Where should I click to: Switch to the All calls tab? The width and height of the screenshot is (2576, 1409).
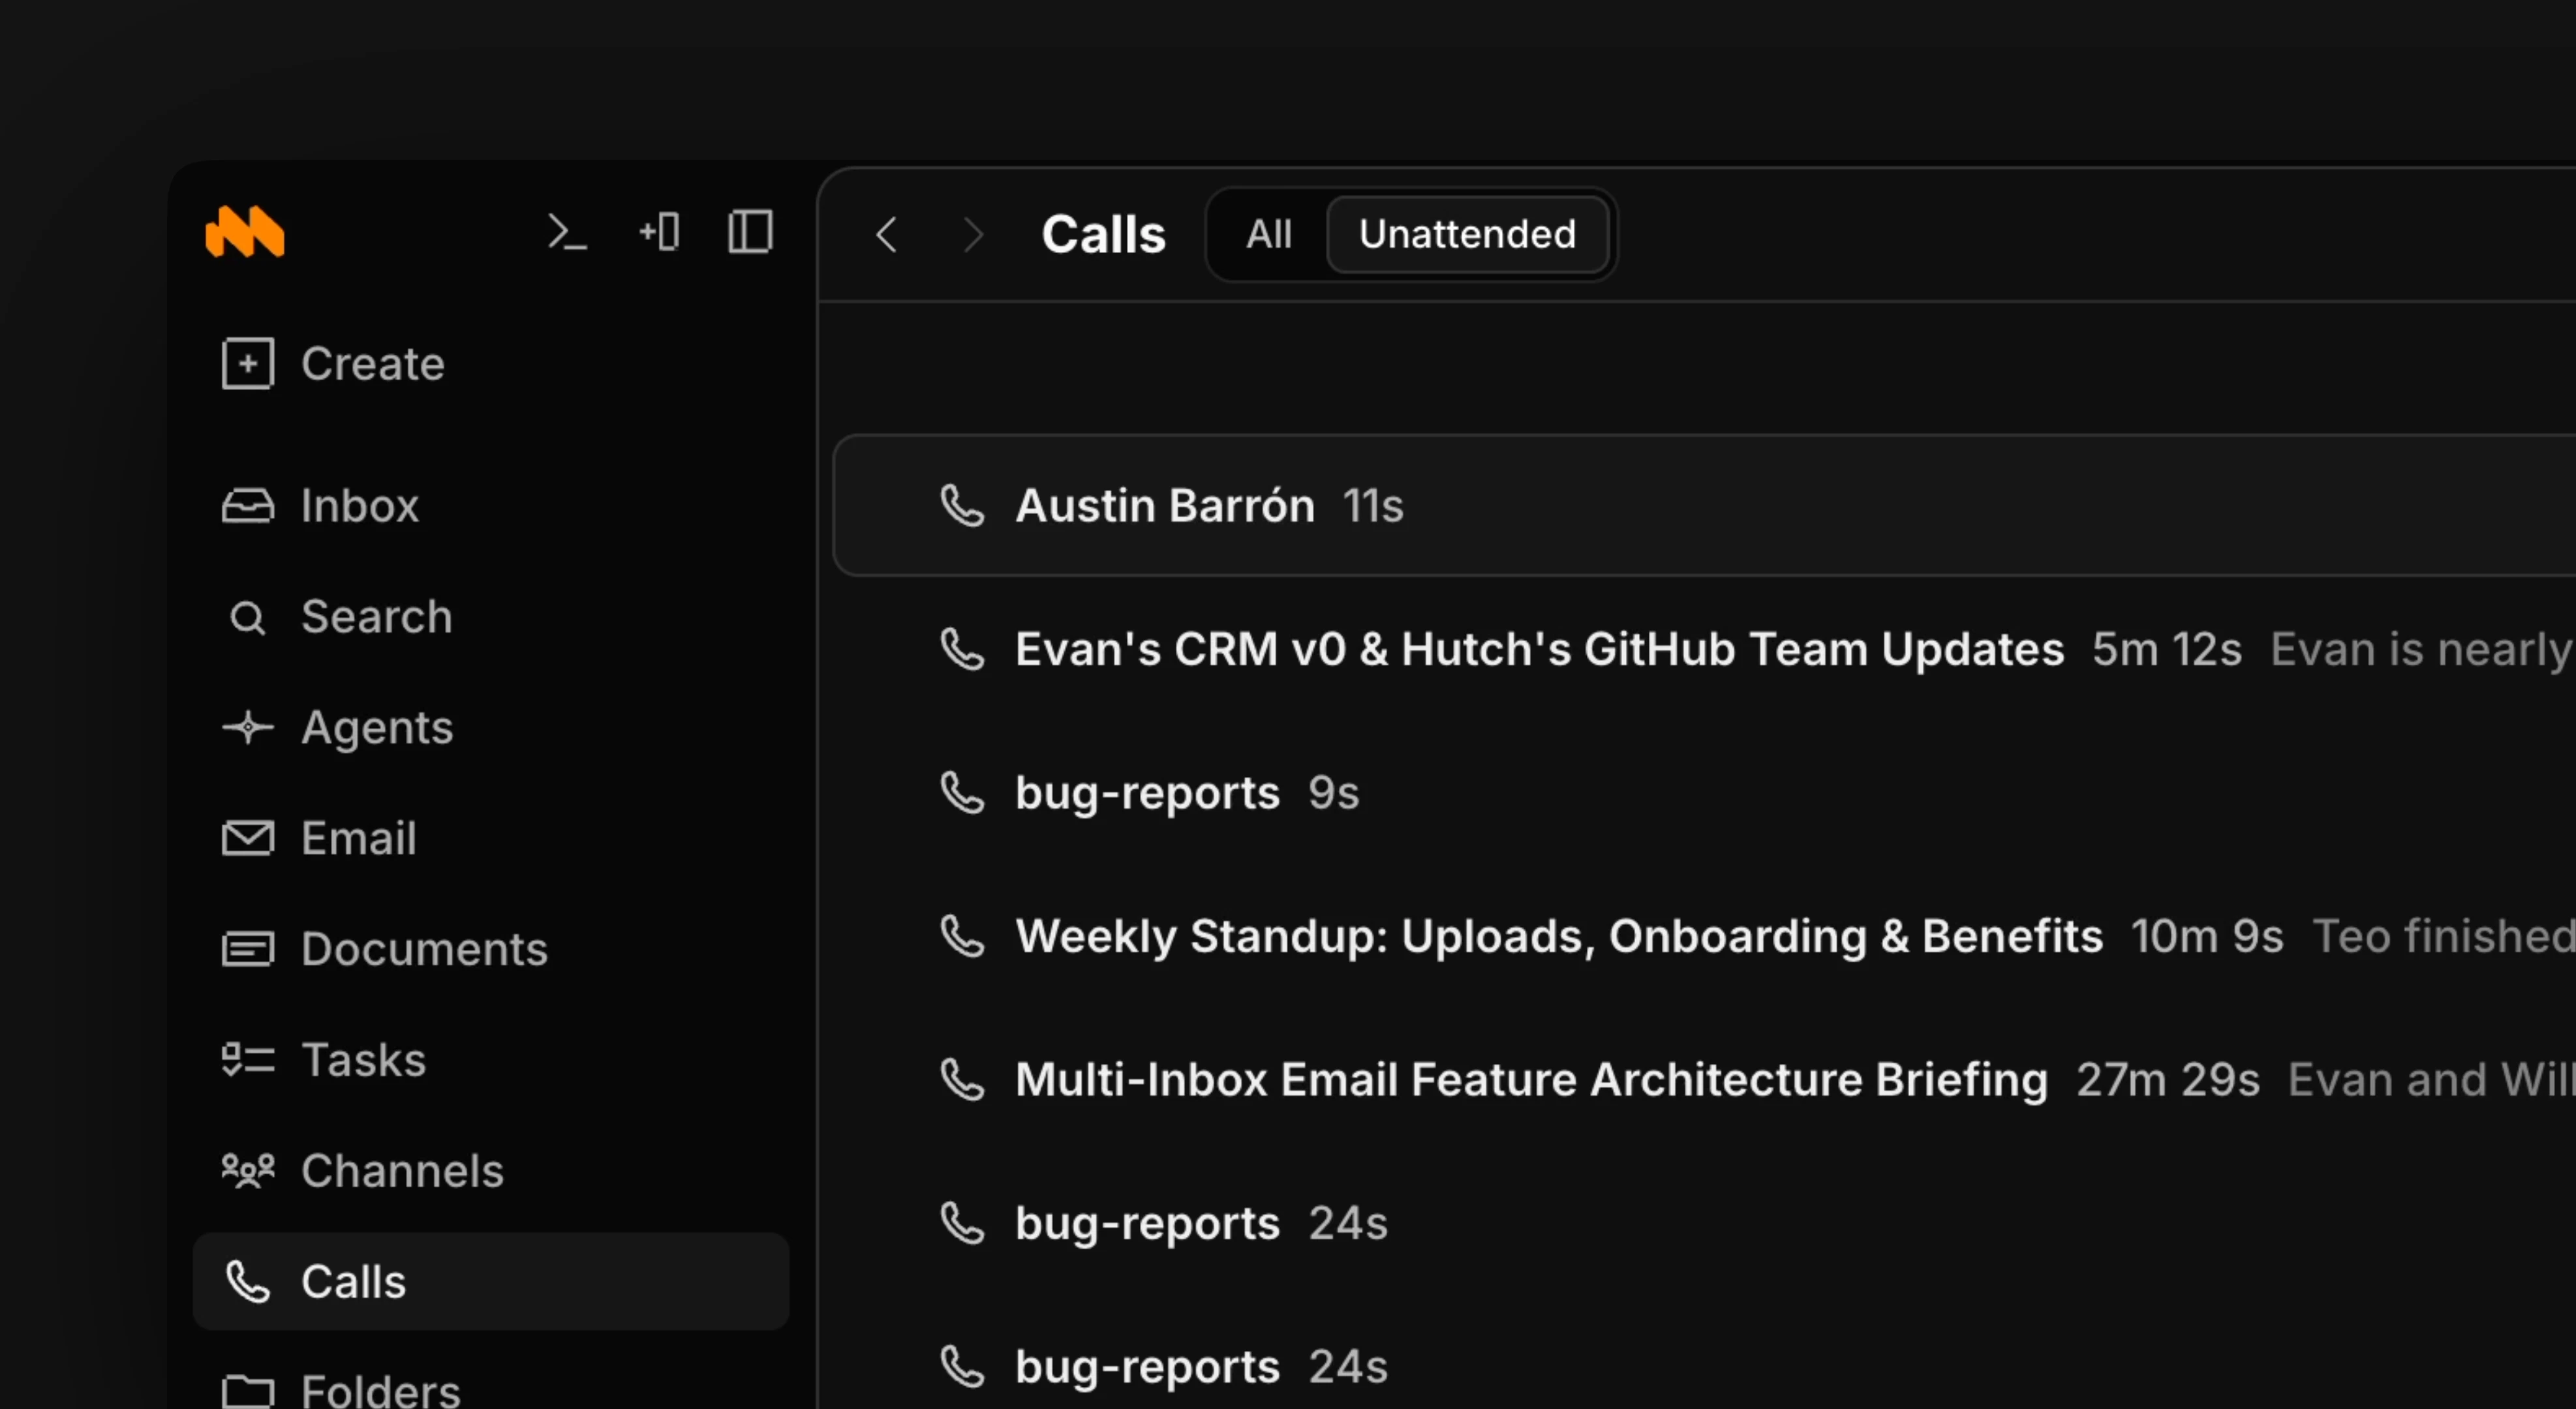[x=1269, y=234]
